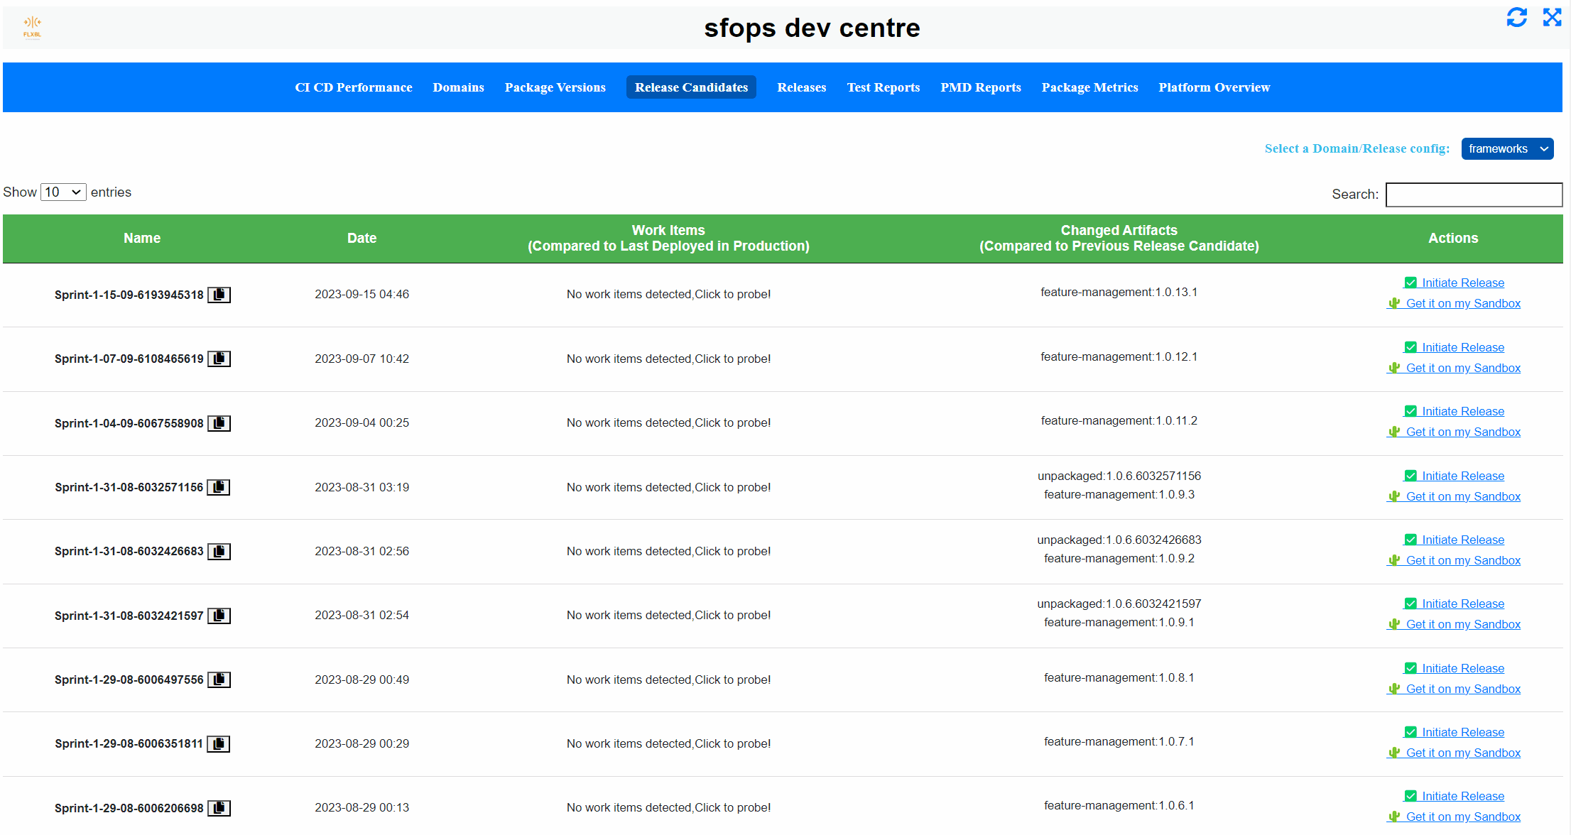Copy name Sprint-1-15-09-6193945318 using clipboard icon
Image resolution: width=1571 pixels, height=835 pixels.
tap(219, 295)
